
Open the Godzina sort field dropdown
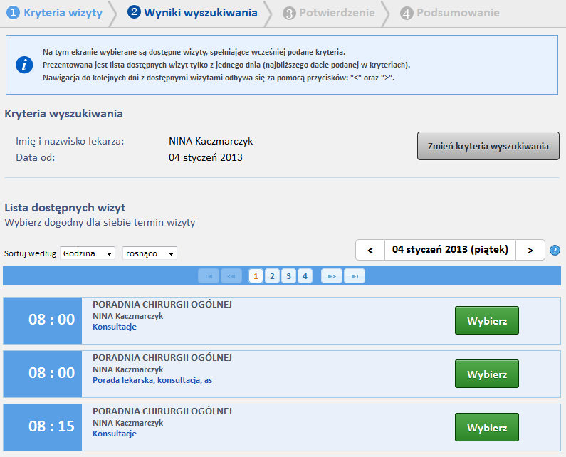(x=88, y=253)
